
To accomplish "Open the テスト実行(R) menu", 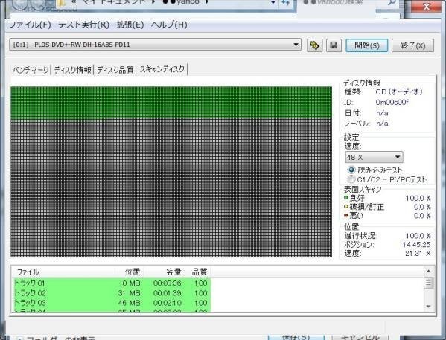I will [83, 25].
